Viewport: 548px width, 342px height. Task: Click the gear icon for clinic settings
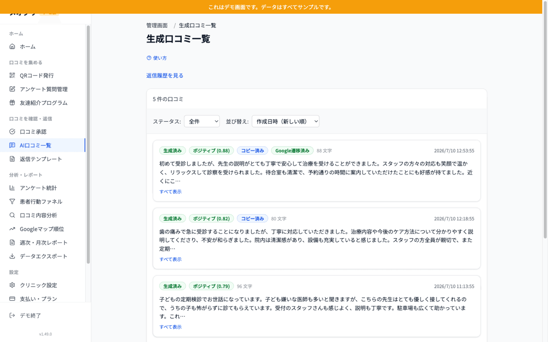(12, 285)
